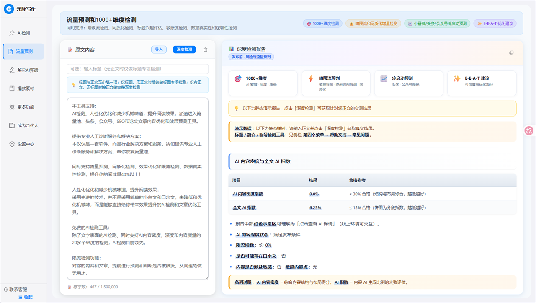Click the lightning icon on 暗限流预判 card

click(311, 78)
